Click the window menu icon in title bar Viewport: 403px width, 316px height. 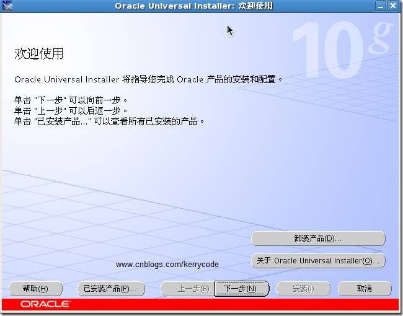click(x=7, y=6)
